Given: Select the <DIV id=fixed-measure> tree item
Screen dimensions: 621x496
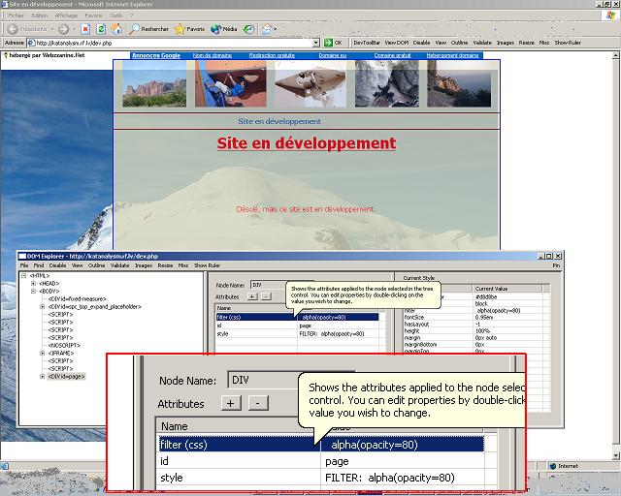Looking at the screenshot, I should [78, 299].
